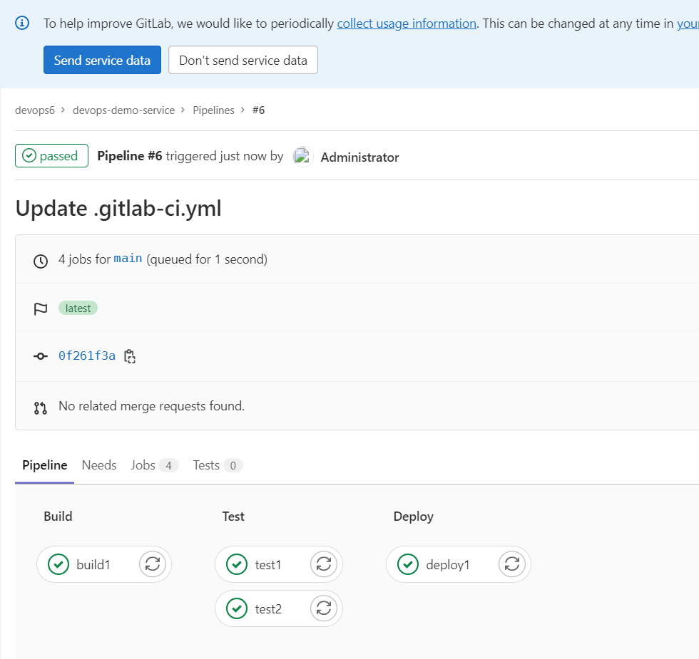699x659 pixels.
Task: Open commit 0f261f3a link
Action: (x=87, y=356)
